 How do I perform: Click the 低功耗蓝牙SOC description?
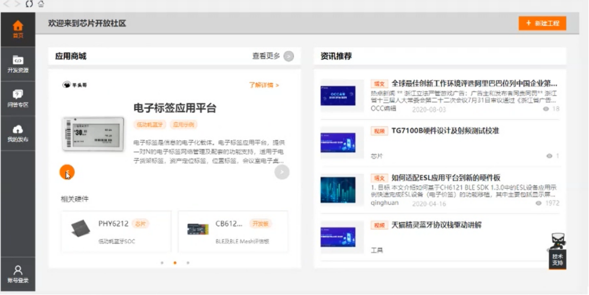[x=116, y=241]
